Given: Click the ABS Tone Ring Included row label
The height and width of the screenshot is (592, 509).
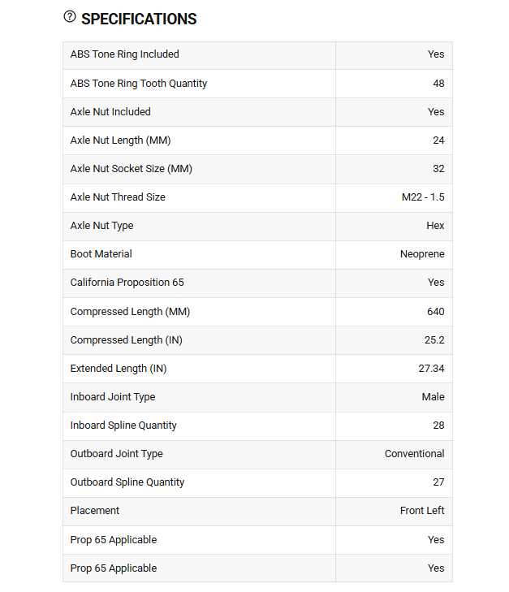Looking at the screenshot, I should pyautogui.click(x=124, y=54).
